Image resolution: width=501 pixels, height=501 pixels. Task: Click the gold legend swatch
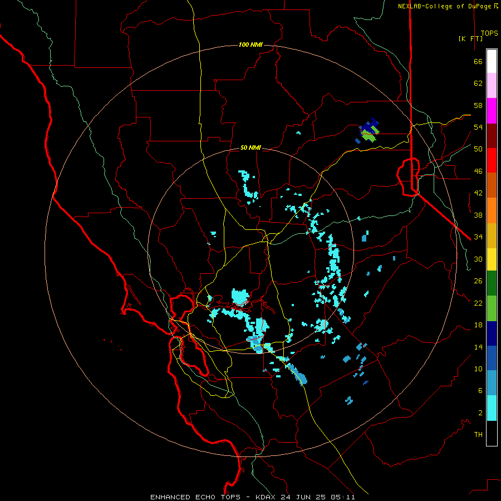pos(492,235)
